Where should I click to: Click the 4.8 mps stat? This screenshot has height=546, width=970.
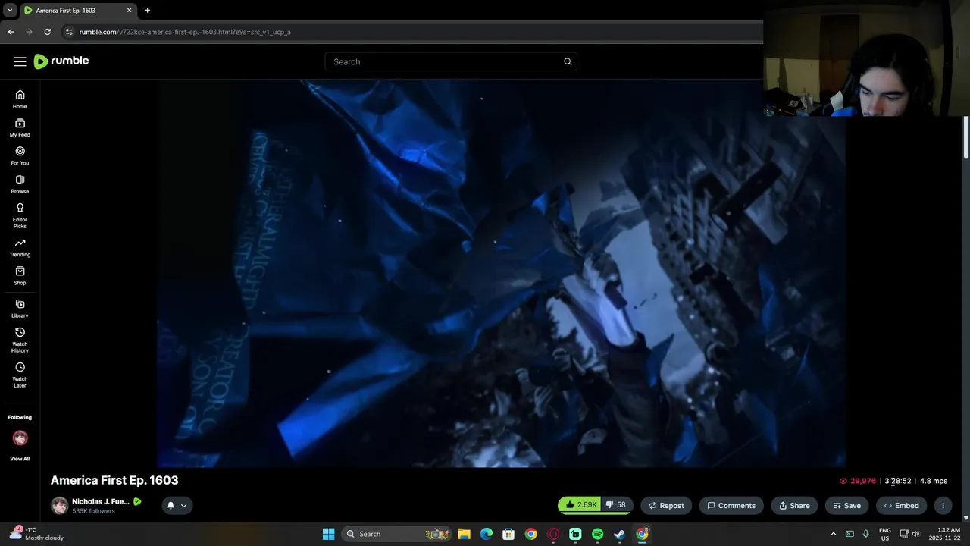(x=934, y=481)
